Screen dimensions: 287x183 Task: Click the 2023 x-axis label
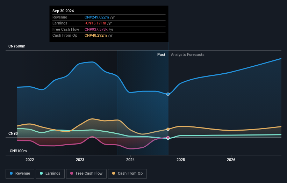pyautogui.click(x=80, y=160)
